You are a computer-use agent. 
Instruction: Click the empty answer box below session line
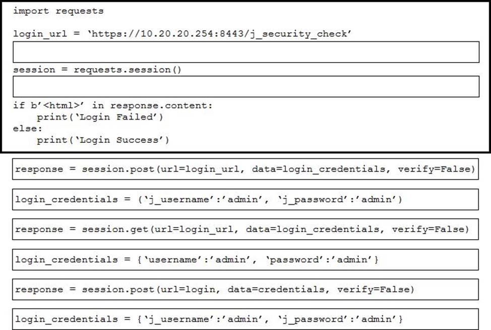click(x=246, y=86)
